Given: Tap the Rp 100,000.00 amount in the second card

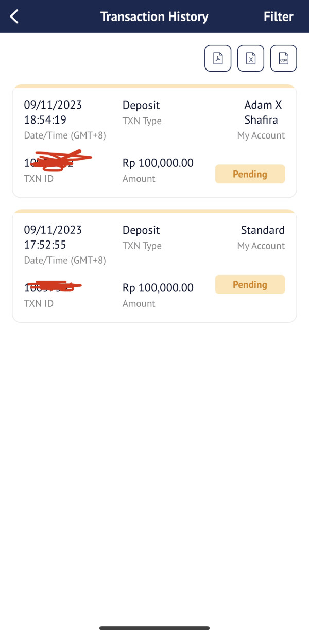Looking at the screenshot, I should point(158,288).
